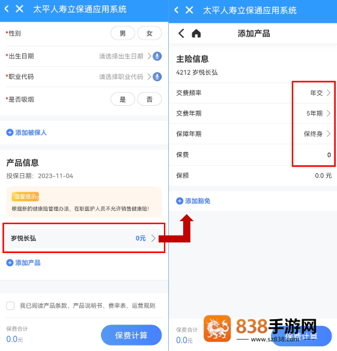
Task: Tap the health insurance notice text 根据新的健康险管理办法
Action: click(x=80, y=209)
